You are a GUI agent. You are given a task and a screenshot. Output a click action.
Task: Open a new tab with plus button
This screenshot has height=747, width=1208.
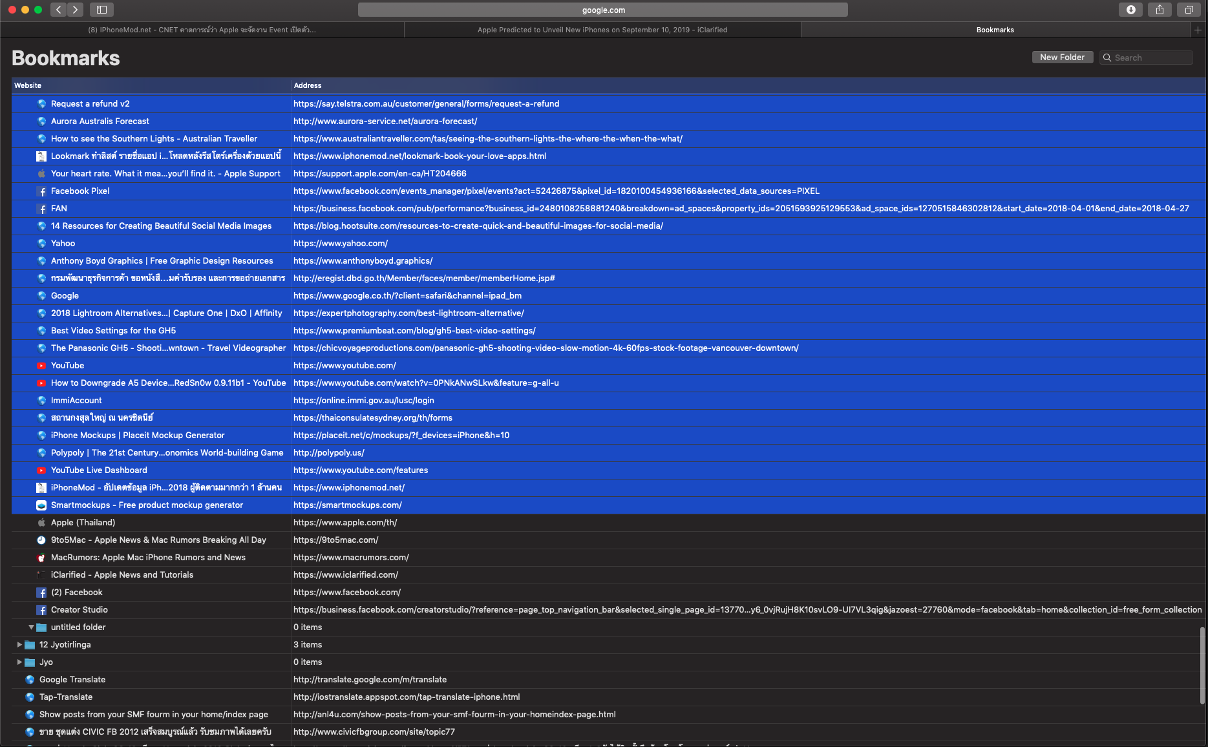(1198, 30)
